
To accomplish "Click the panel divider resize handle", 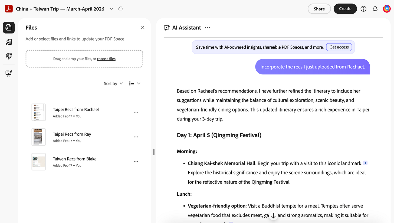I will coord(154,152).
